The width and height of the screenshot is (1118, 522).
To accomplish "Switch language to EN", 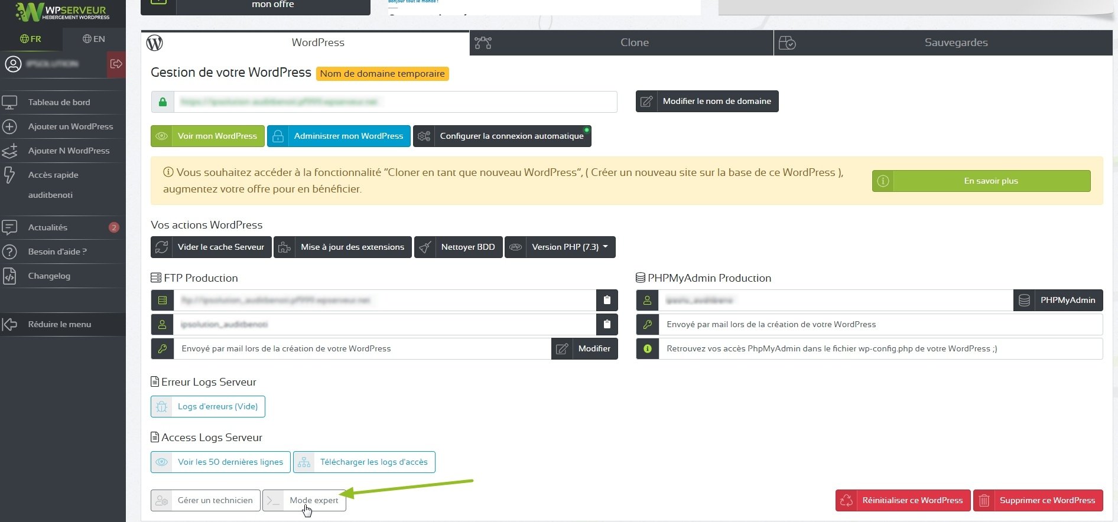I will [x=94, y=39].
